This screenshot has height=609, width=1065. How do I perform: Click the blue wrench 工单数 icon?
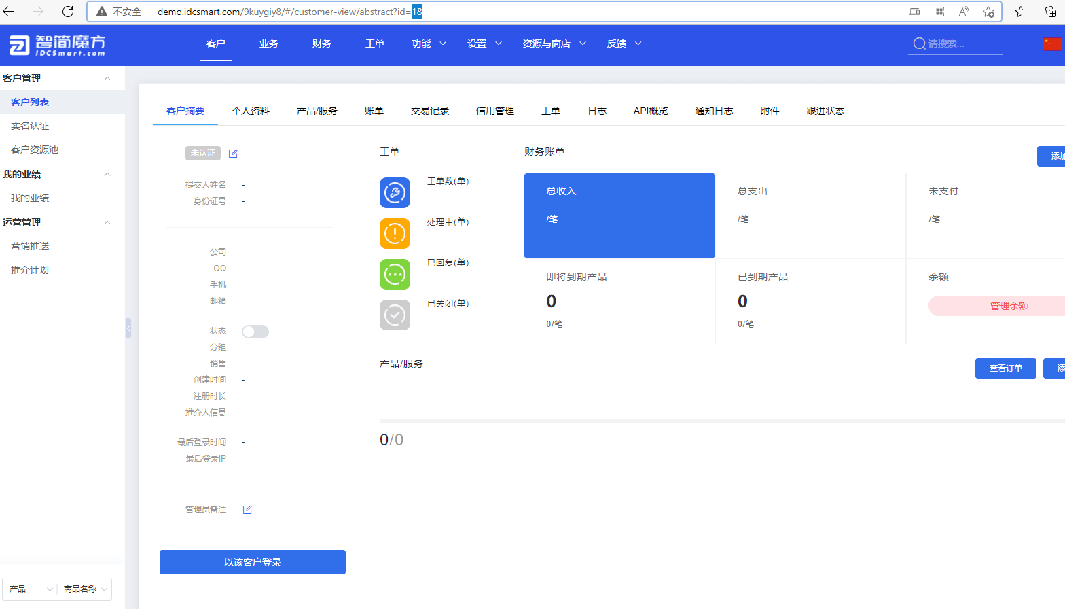click(395, 193)
